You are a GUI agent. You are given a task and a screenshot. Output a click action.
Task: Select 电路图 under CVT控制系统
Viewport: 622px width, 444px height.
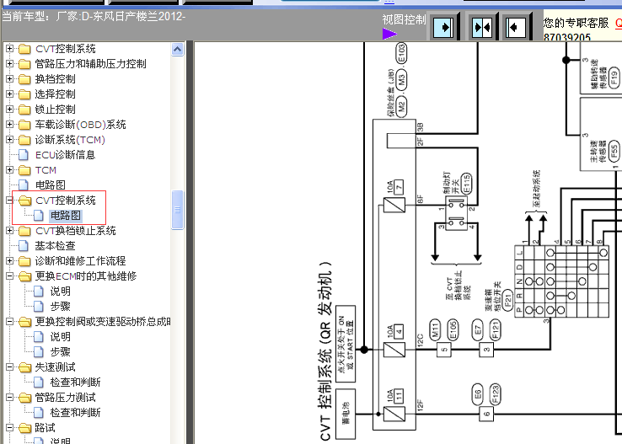pyautogui.click(x=66, y=216)
